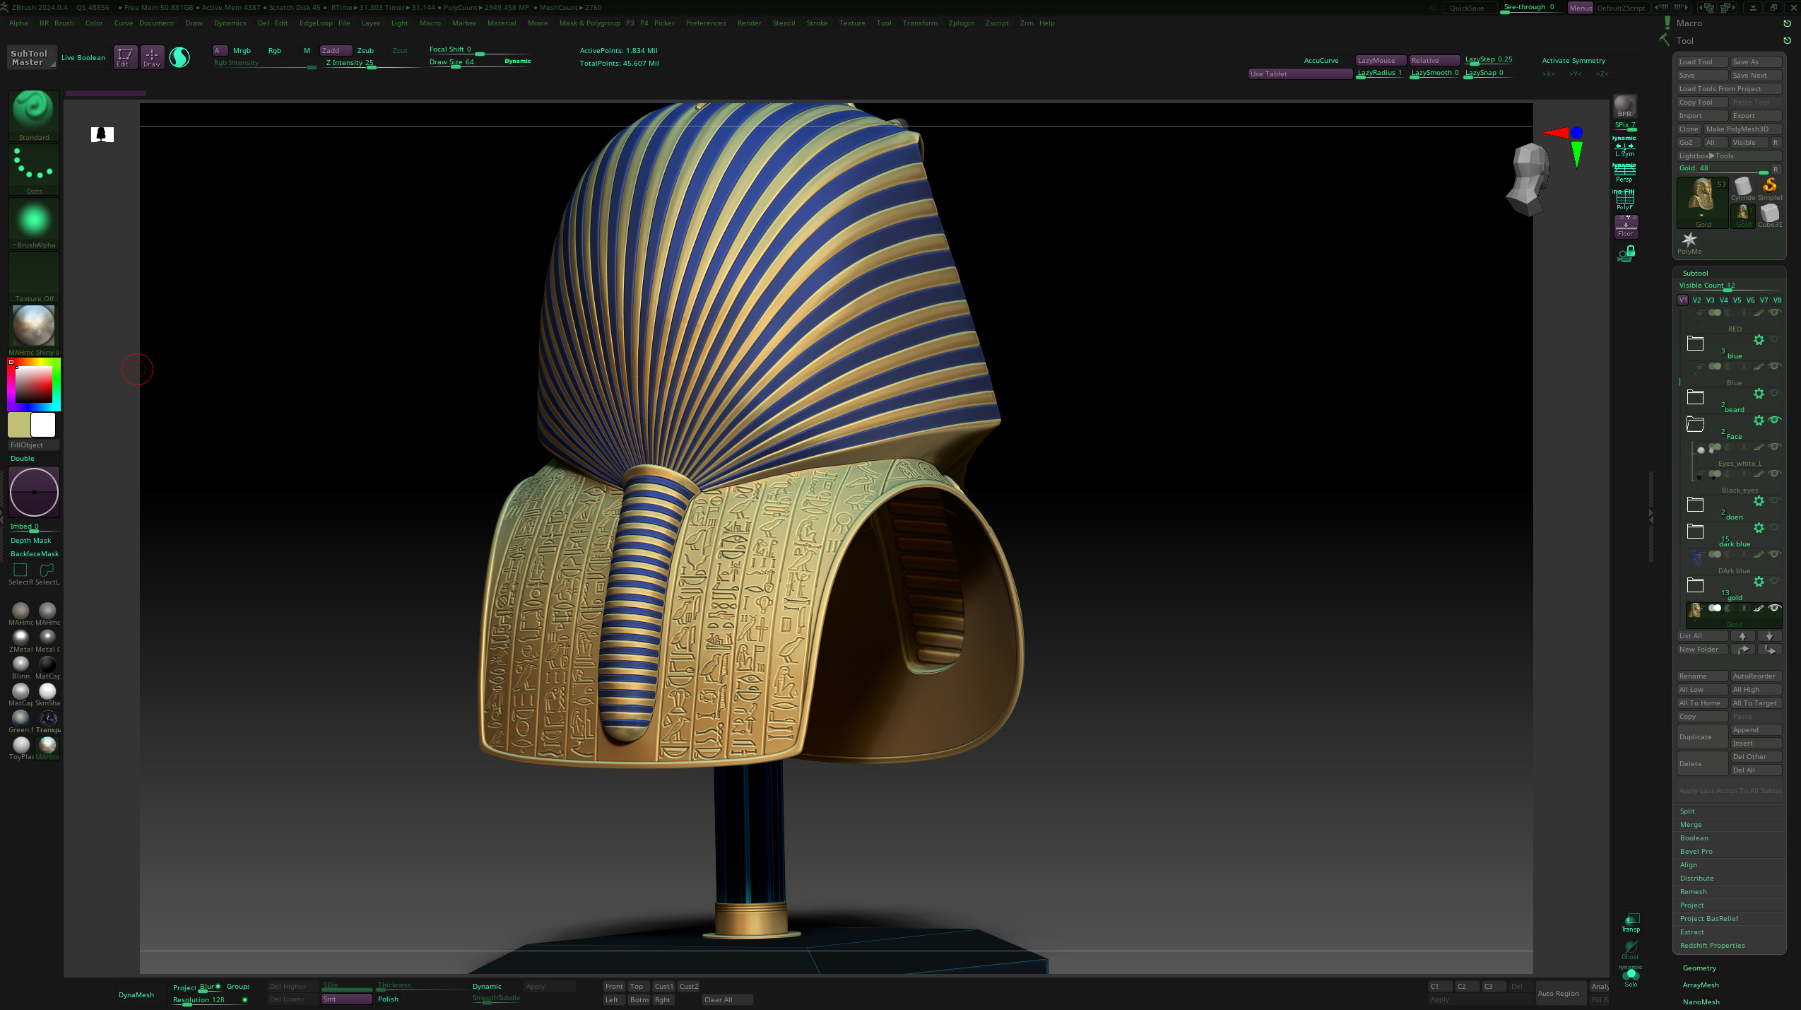Image resolution: width=1801 pixels, height=1010 pixels.
Task: Select the SelectRect selection icon
Action: (20, 573)
